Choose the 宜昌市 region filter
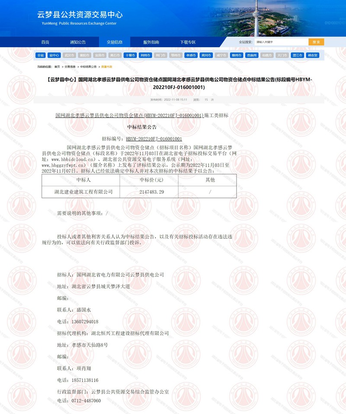This screenshot has height=414, width=346. (x=100, y=55)
